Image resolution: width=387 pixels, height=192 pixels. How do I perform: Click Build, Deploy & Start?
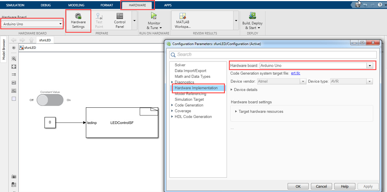[x=252, y=20]
